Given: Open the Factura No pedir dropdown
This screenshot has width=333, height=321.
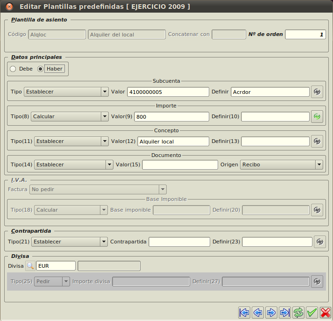Looking at the screenshot, I should pos(98,189).
